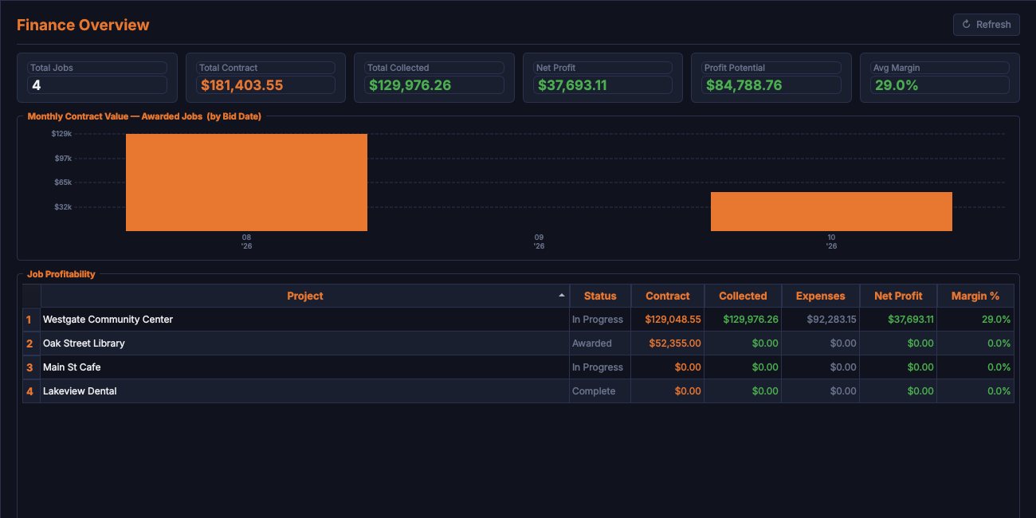Click the Margin % column header
Image resolution: width=1036 pixels, height=518 pixels.
click(975, 296)
